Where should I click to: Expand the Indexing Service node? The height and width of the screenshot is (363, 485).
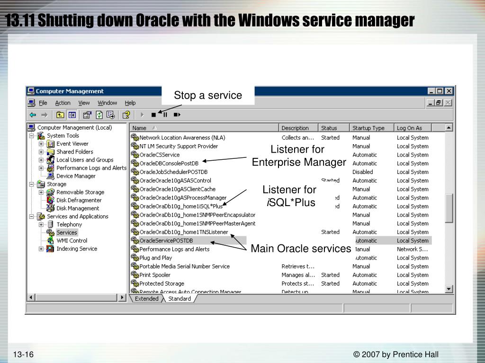(41, 249)
